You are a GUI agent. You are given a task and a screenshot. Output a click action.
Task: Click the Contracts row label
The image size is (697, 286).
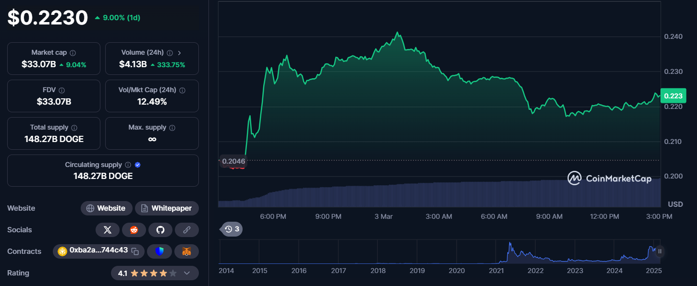[24, 251]
